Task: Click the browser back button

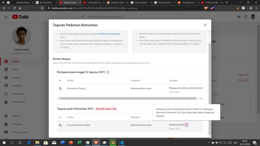Action: 4,8
